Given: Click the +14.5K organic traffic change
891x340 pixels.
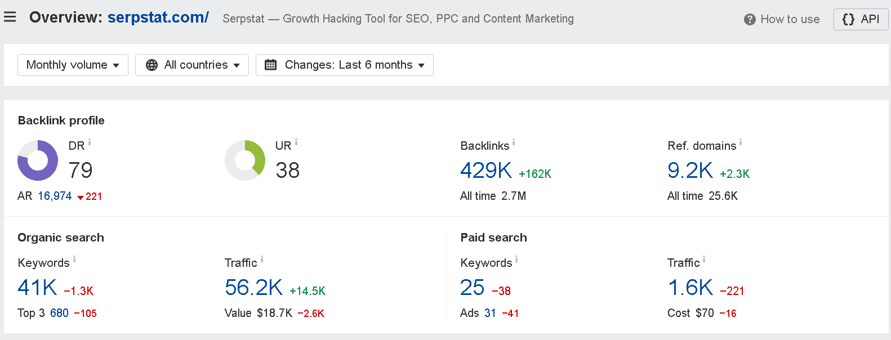Looking at the screenshot, I should (308, 291).
